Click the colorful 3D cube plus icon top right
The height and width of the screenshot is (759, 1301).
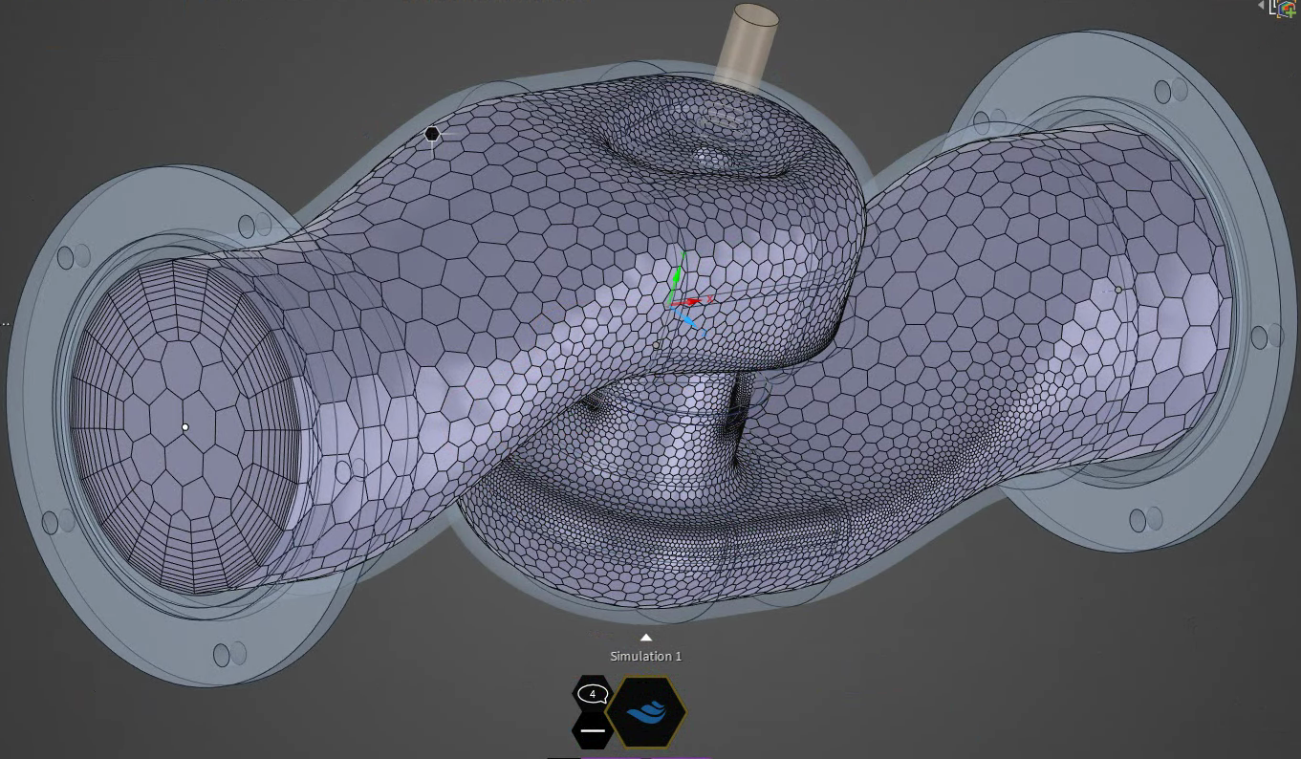click(x=1288, y=10)
